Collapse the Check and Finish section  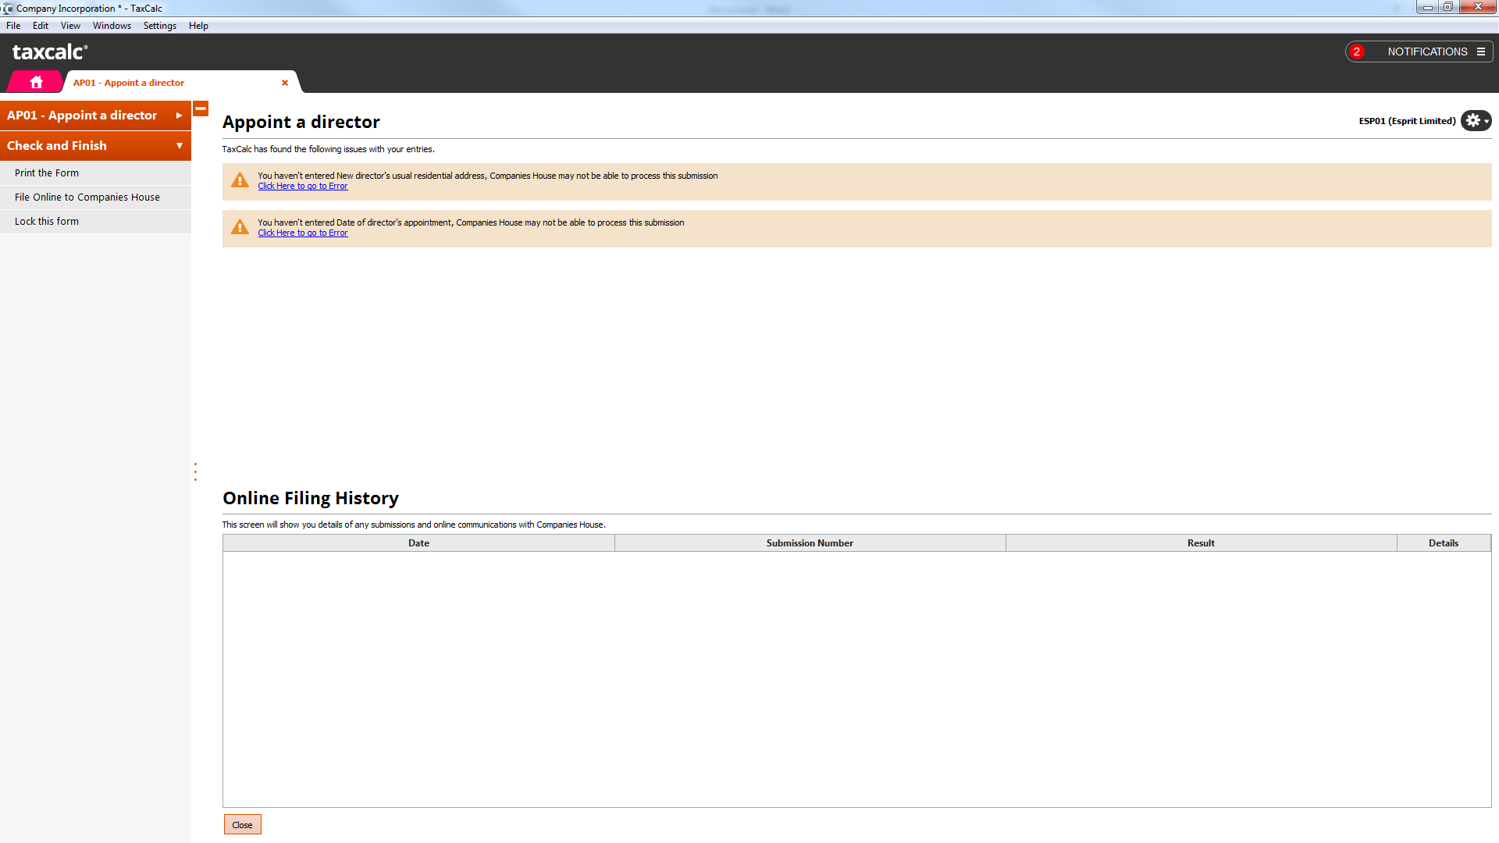95,146
